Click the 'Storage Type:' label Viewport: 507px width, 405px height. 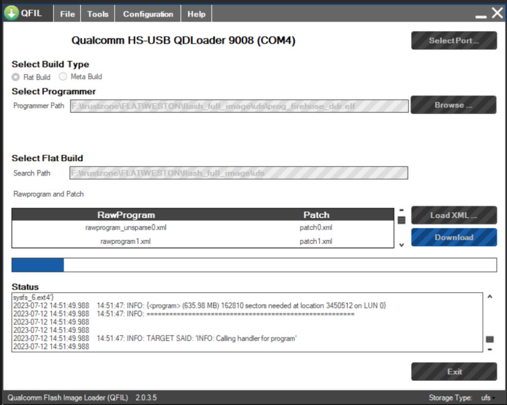pos(450,398)
